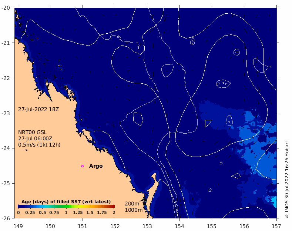Click the '150' longitude axis label
Image resolution: width=292 pixels, height=231 pixels.
click(50, 226)
